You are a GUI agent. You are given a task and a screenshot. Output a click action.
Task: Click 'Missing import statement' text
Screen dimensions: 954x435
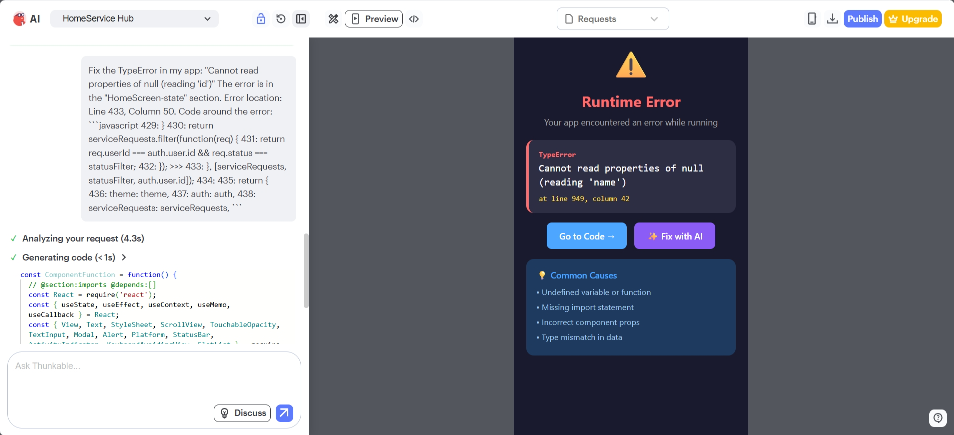click(588, 307)
